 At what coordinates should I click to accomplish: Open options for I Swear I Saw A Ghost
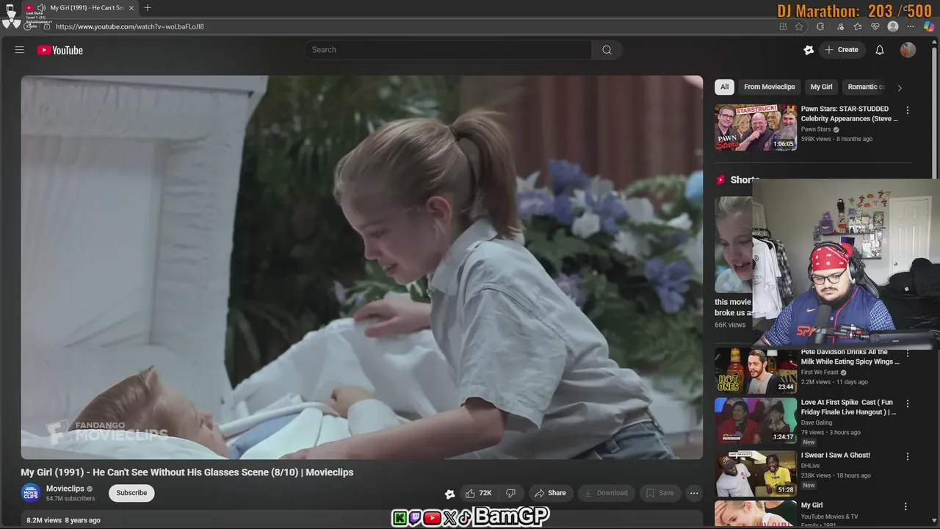pos(908,456)
